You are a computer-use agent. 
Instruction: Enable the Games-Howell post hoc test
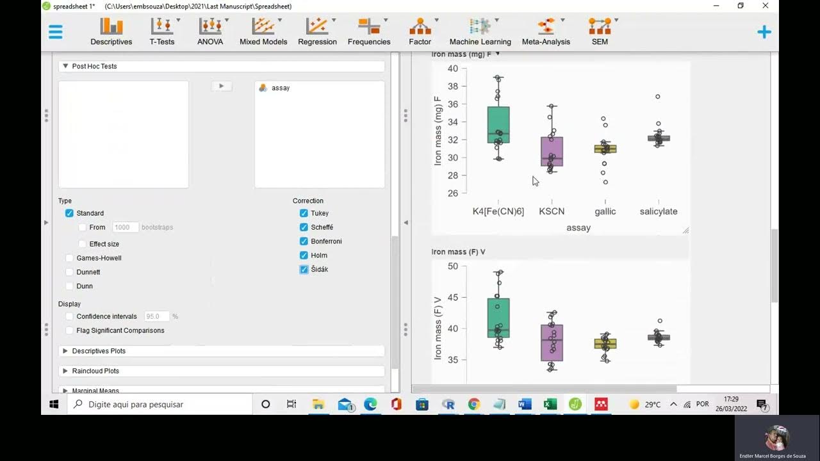69,258
